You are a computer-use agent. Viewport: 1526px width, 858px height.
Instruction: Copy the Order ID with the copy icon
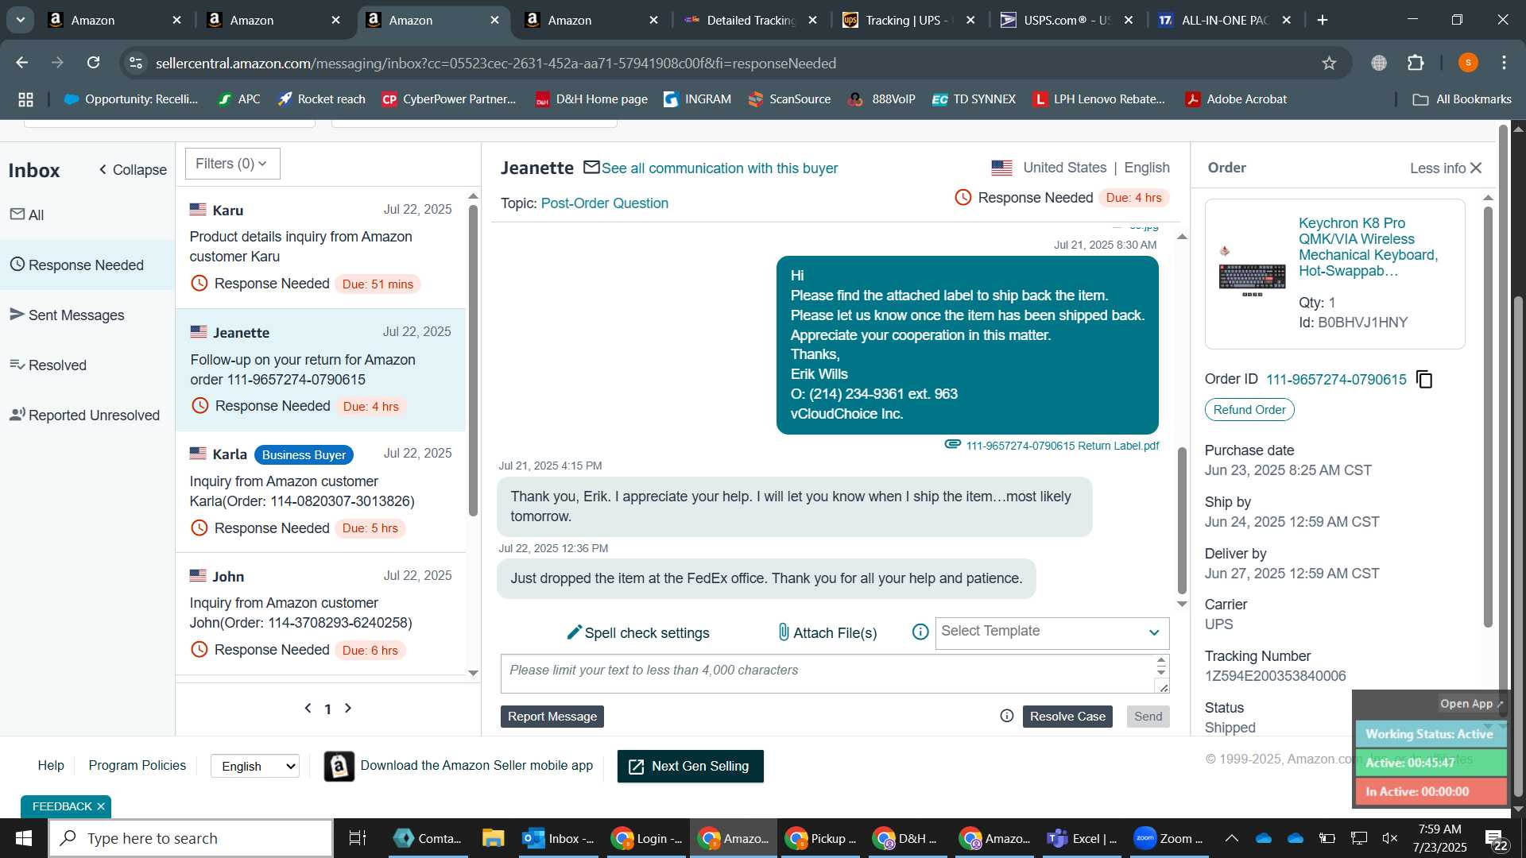[x=1424, y=380]
